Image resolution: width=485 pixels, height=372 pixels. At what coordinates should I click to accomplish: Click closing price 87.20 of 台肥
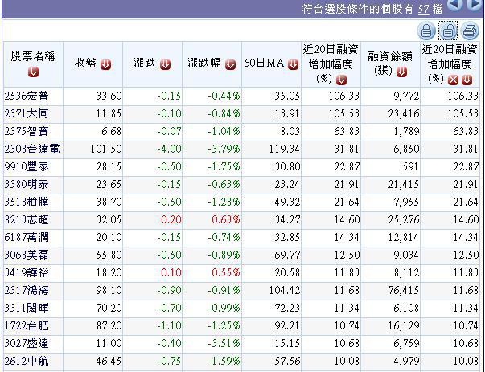109,325
